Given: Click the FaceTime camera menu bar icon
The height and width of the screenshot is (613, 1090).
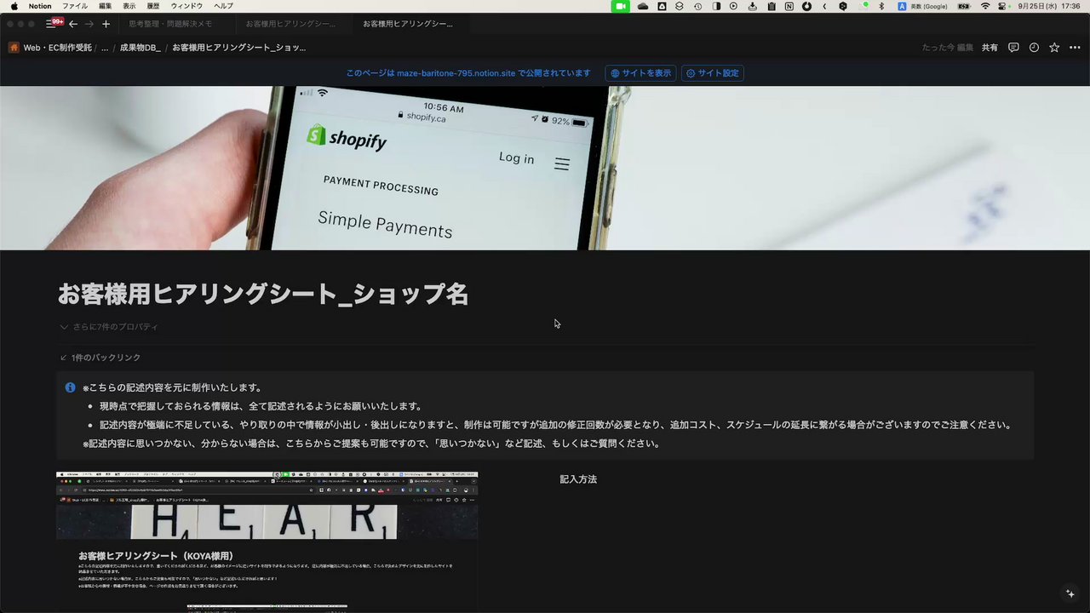Looking at the screenshot, I should click(x=621, y=6).
